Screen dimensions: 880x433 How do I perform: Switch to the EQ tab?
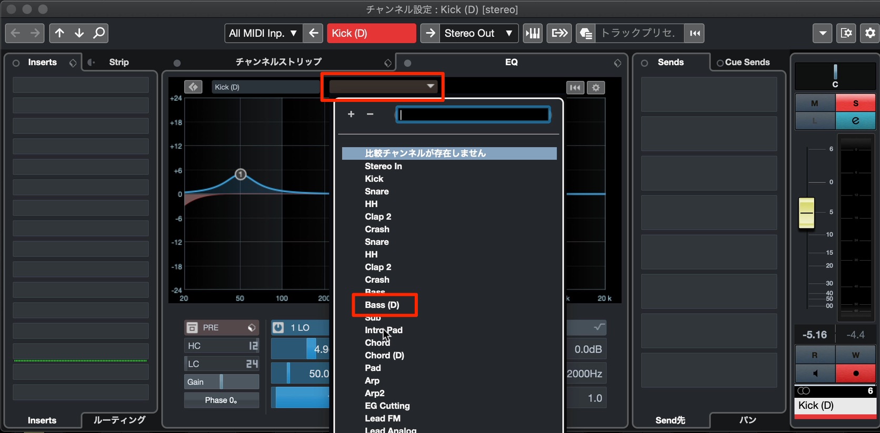(512, 62)
